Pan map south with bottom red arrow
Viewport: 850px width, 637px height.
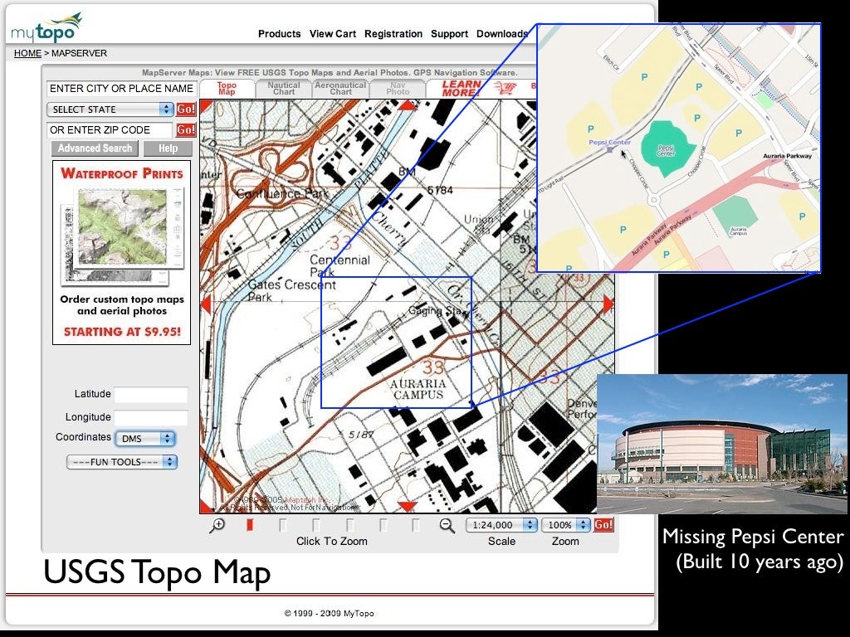(407, 507)
